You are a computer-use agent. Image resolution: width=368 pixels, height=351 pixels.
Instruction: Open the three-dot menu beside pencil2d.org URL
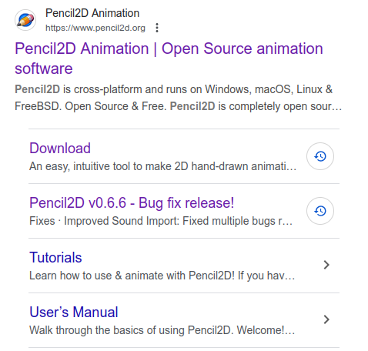(157, 28)
